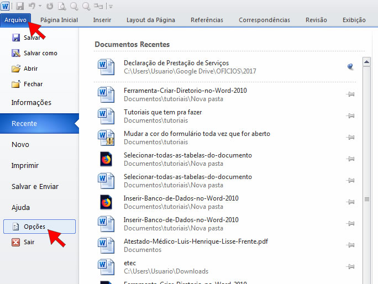Open the Arquivo tab
The height and width of the screenshot is (284, 378).
pyautogui.click(x=15, y=20)
